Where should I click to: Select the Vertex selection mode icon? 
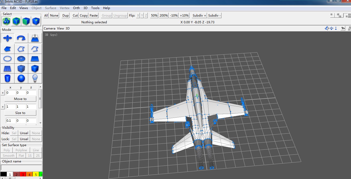(36, 21)
